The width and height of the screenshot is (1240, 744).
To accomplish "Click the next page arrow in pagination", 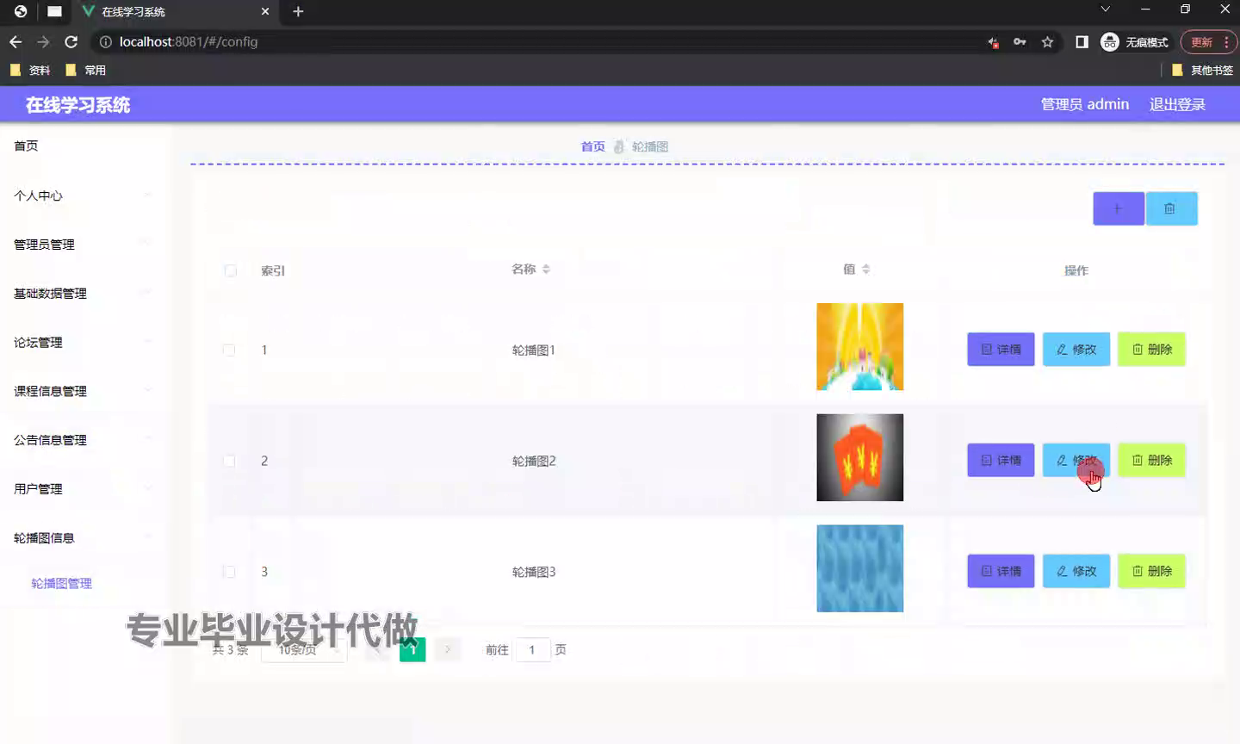I will [448, 649].
